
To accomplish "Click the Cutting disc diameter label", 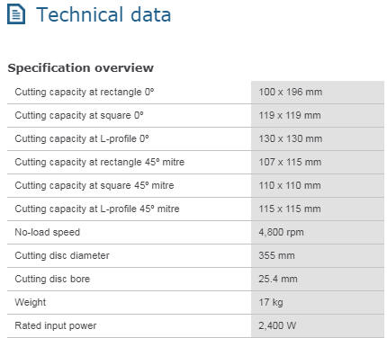I will (x=62, y=255).
